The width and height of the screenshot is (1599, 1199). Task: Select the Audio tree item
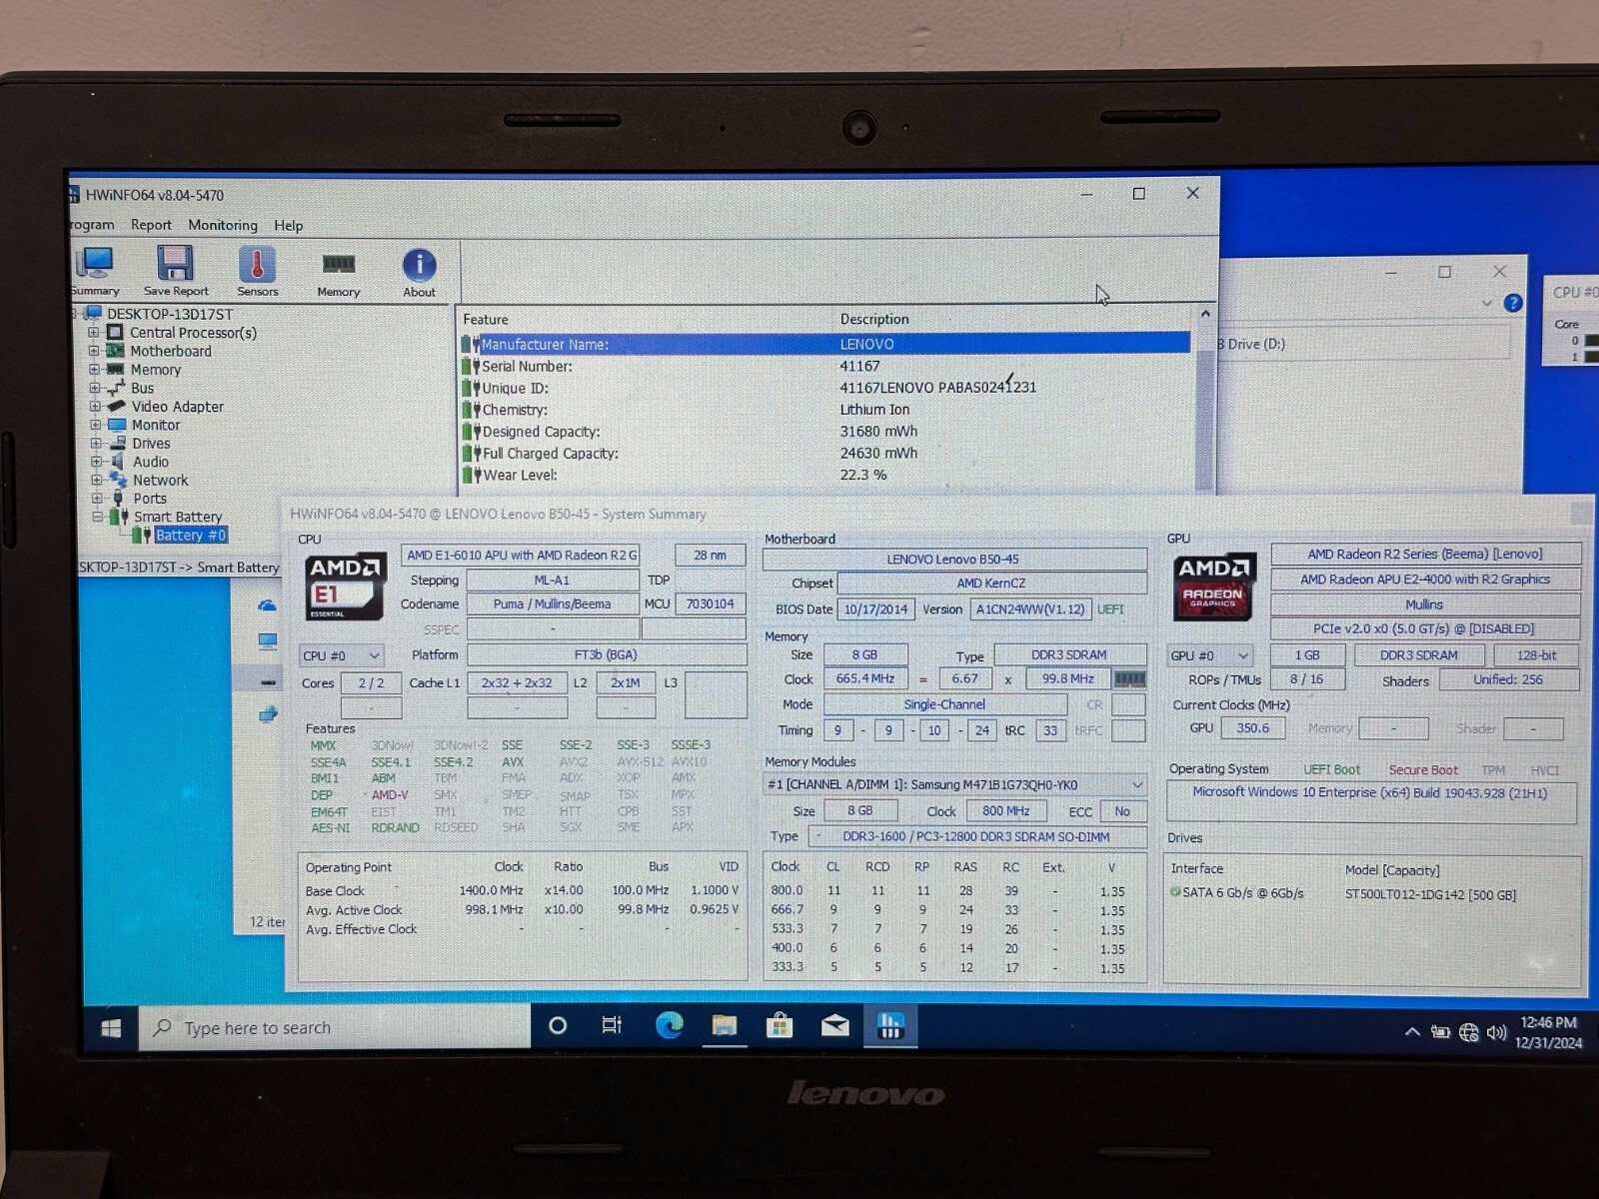(151, 462)
